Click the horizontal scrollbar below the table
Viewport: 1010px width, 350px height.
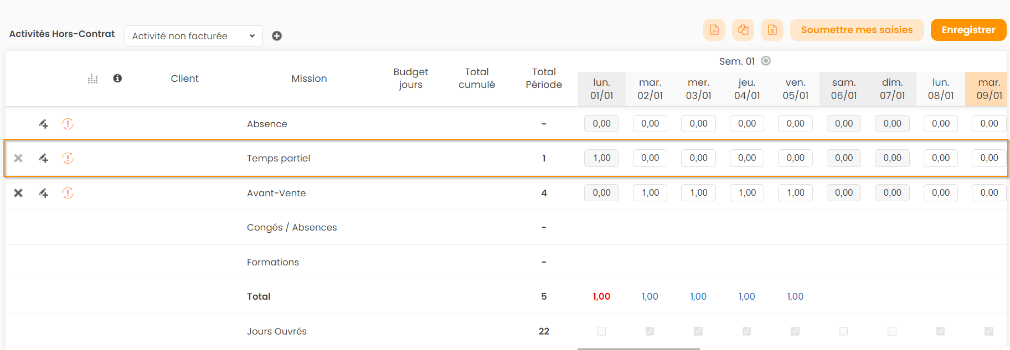coord(638,348)
